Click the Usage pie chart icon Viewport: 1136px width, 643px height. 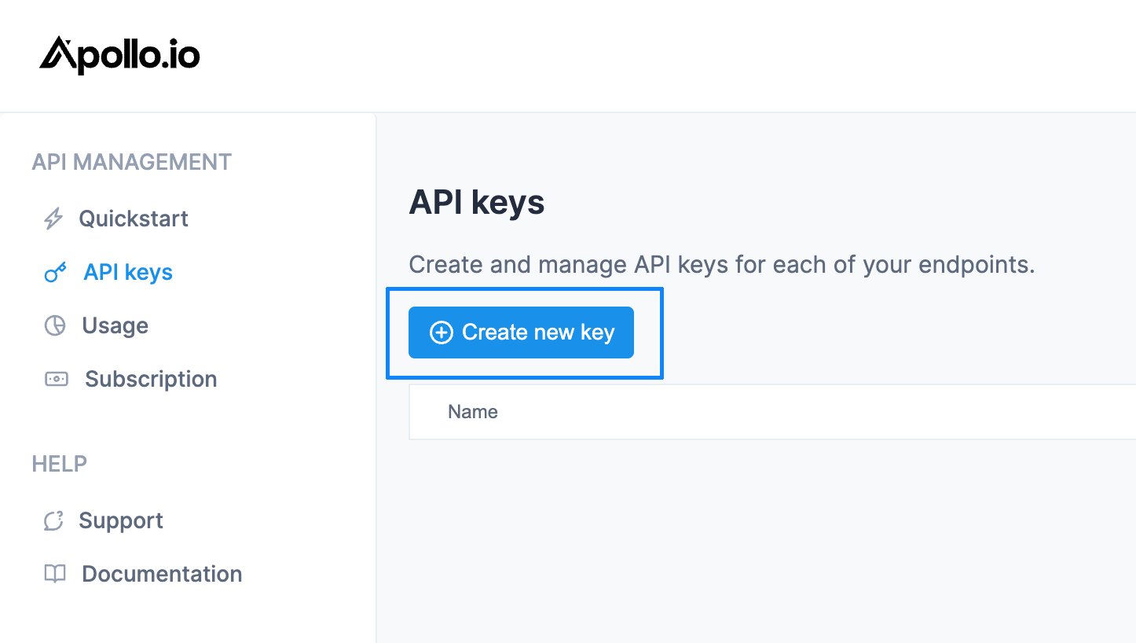click(x=55, y=325)
